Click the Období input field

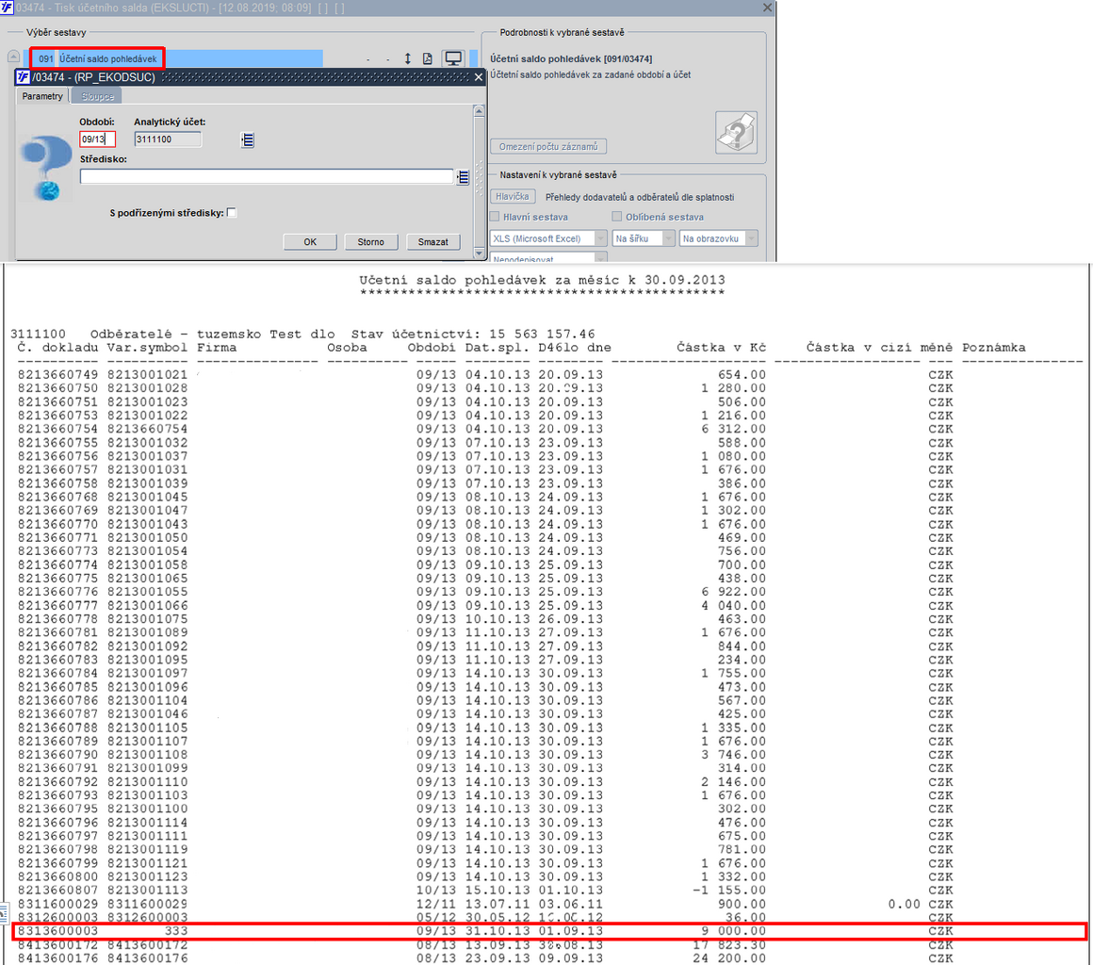click(x=98, y=139)
